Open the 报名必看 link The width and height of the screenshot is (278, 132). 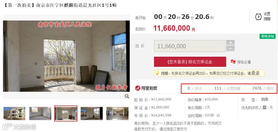[x=244, y=62]
